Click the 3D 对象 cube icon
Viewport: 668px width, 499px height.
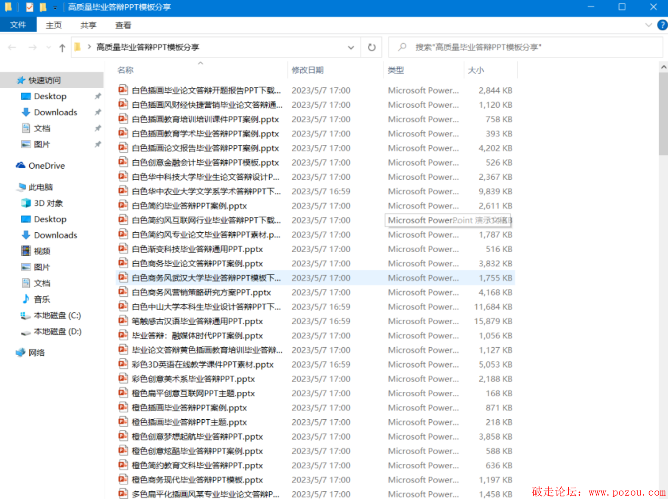tap(26, 204)
